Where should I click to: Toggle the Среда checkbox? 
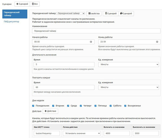pyautogui.click(x=68, y=106)
